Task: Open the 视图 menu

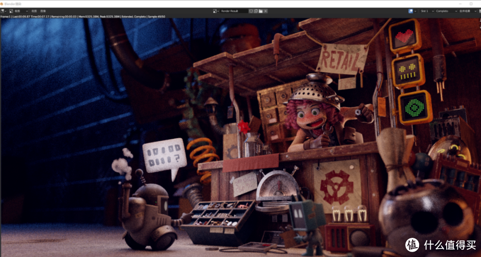Action: [34, 11]
